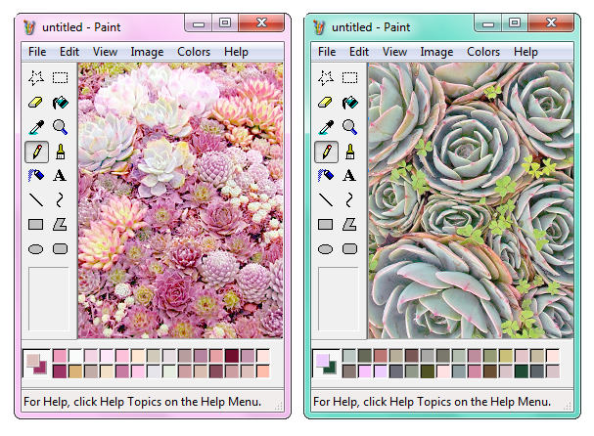Pick Text tool in teal Paint window
The width and height of the screenshot is (594, 436).
pyautogui.click(x=349, y=176)
